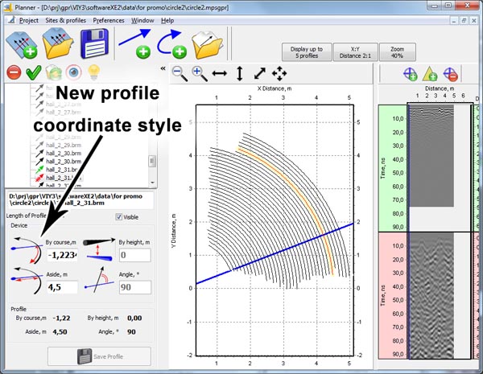Click the file path text box
Image resolution: width=483 pixels, height=374 pixels.
80,199
